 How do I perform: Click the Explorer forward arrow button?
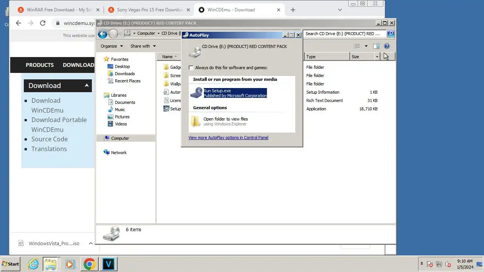coord(113,34)
